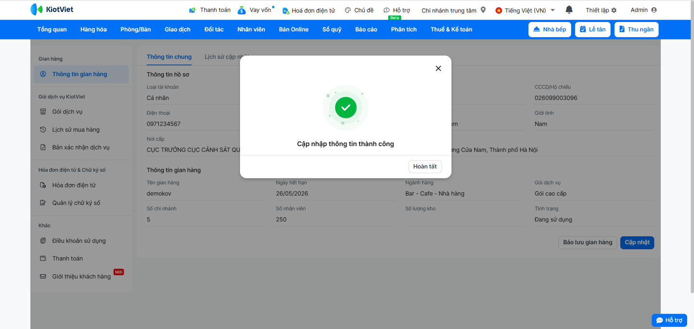Image resolution: width=694 pixels, height=329 pixels.
Task: Click the Admin account label
Action: [x=639, y=10]
